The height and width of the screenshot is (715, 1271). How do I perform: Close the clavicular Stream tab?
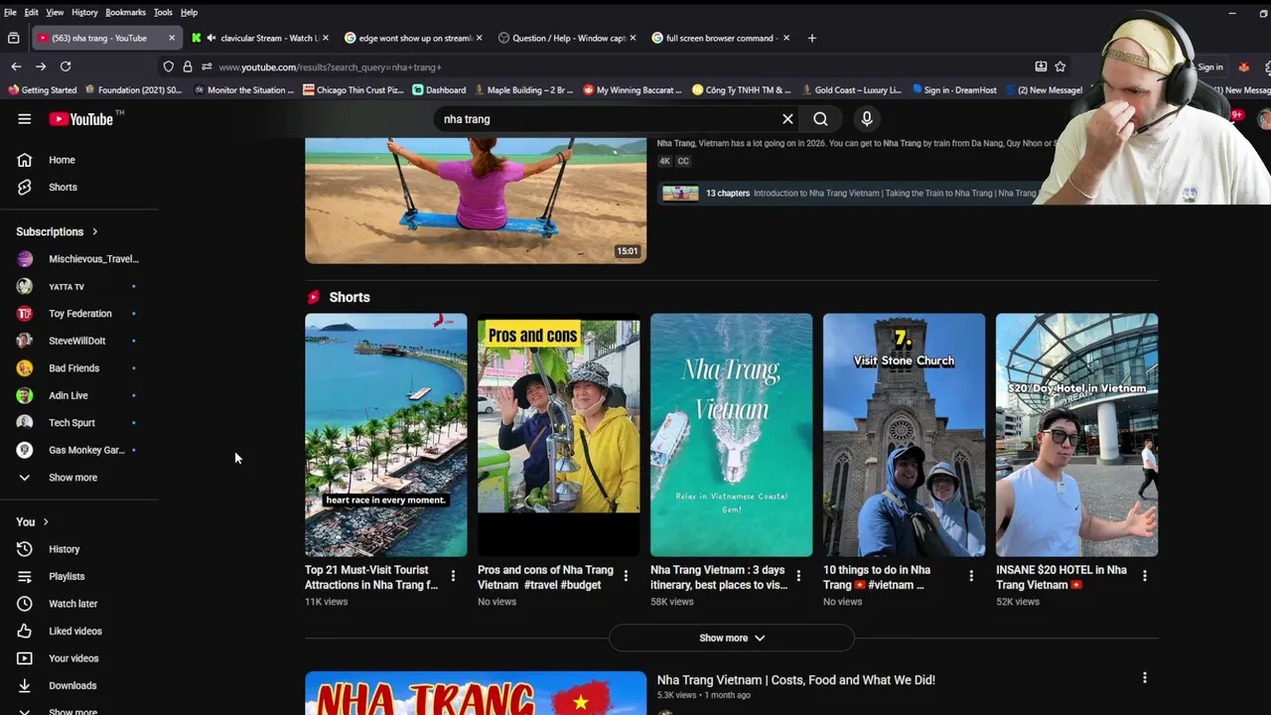(325, 38)
